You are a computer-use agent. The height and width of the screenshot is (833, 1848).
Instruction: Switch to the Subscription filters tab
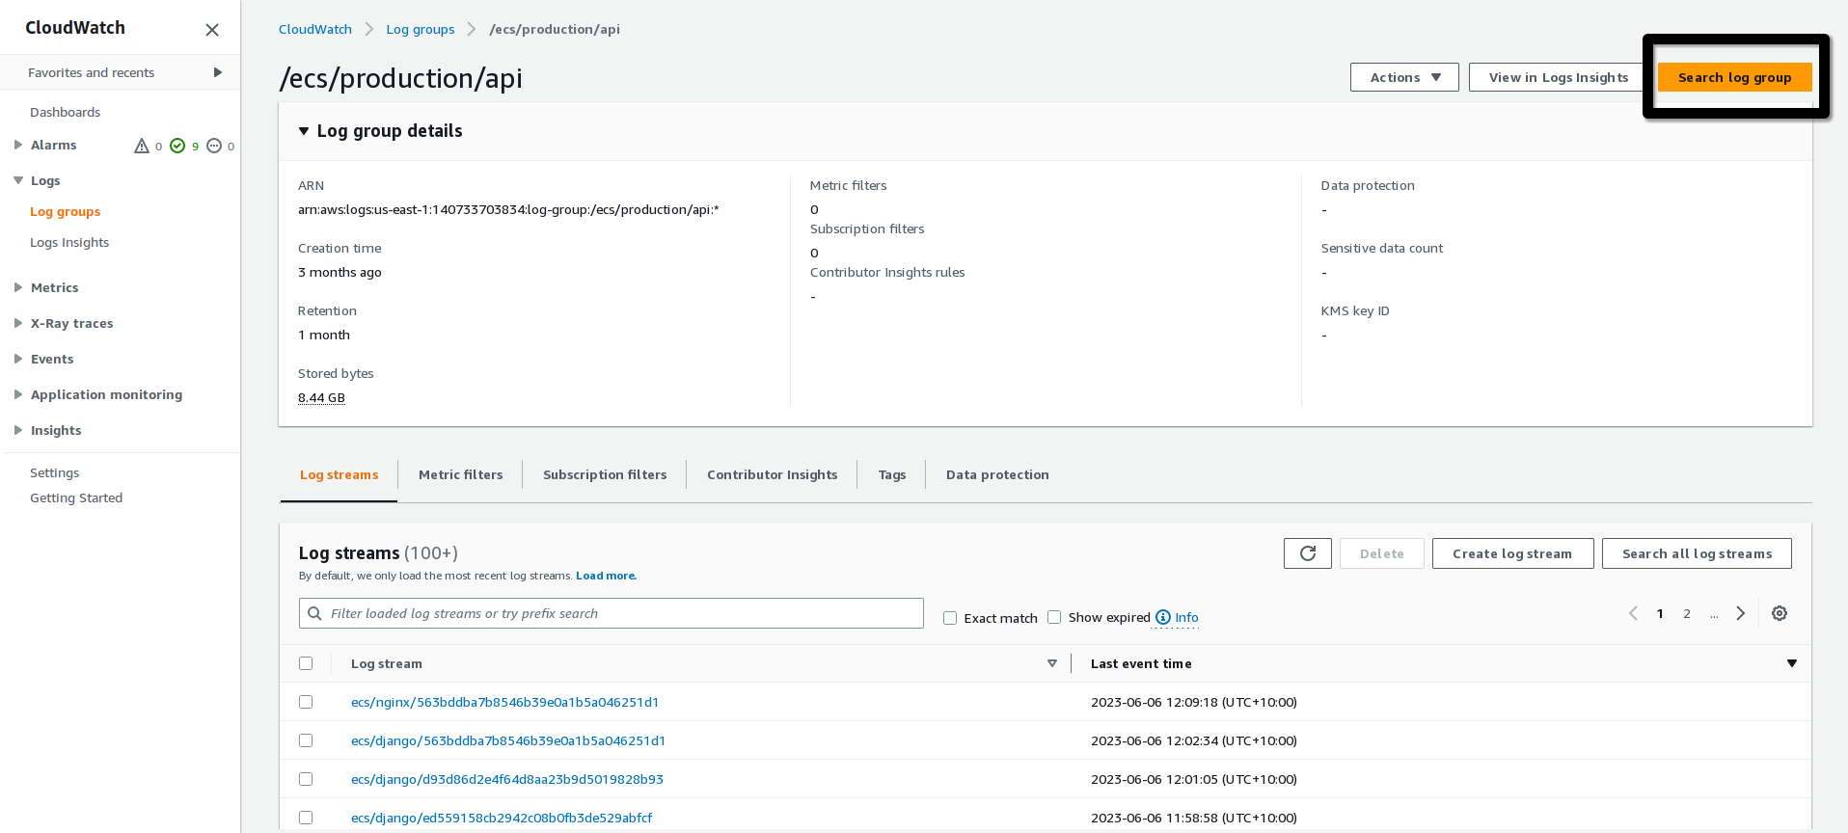pyautogui.click(x=605, y=474)
